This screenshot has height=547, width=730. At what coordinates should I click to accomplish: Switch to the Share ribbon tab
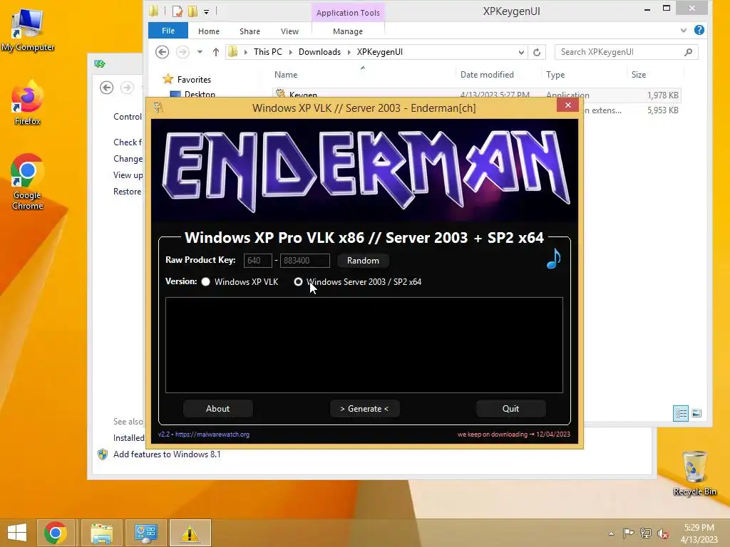tap(250, 31)
